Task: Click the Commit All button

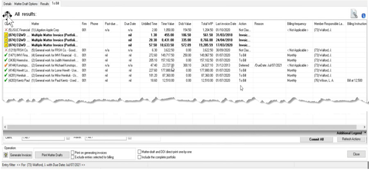Action: pyautogui.click(x=316, y=139)
